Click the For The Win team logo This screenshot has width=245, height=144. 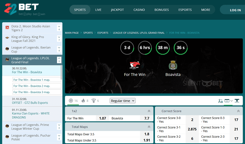(x=135, y=65)
